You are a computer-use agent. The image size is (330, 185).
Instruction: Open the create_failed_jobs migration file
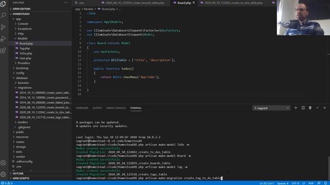[40, 102]
